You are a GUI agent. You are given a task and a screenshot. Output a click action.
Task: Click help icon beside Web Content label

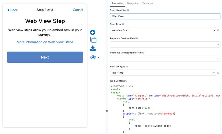pos(126,81)
